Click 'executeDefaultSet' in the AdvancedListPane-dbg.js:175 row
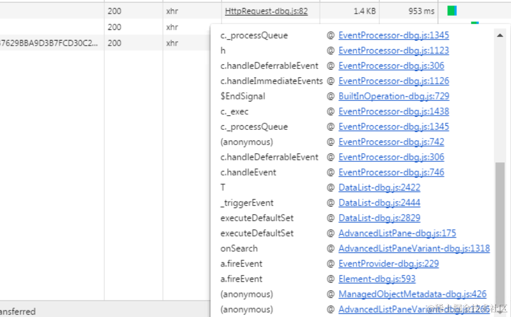Image resolution: width=511 pixels, height=317 pixels. pyautogui.click(x=257, y=233)
